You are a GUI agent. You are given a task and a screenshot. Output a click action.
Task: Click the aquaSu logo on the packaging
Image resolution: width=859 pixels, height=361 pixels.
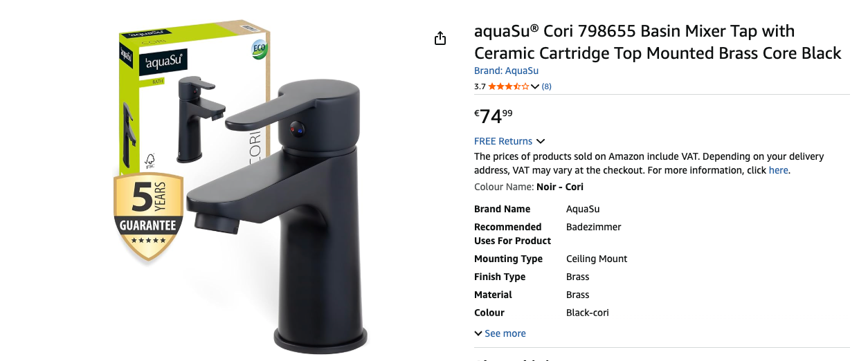tap(162, 64)
